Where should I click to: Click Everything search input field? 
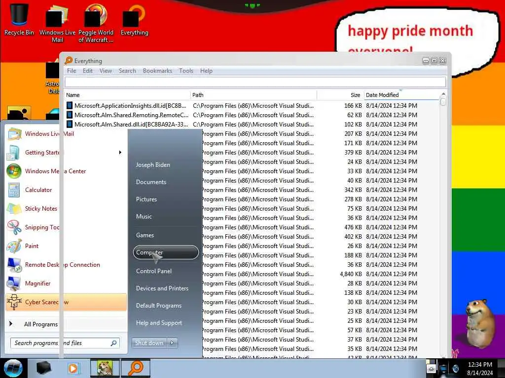tap(255, 82)
